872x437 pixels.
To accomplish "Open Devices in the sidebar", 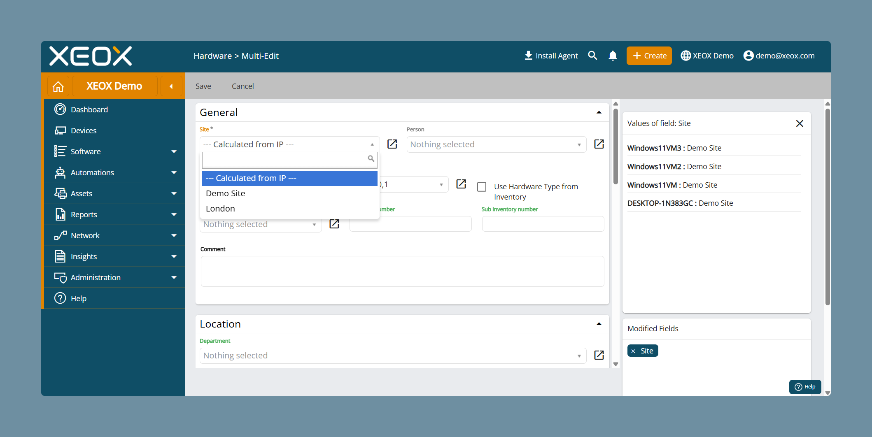I will [114, 130].
